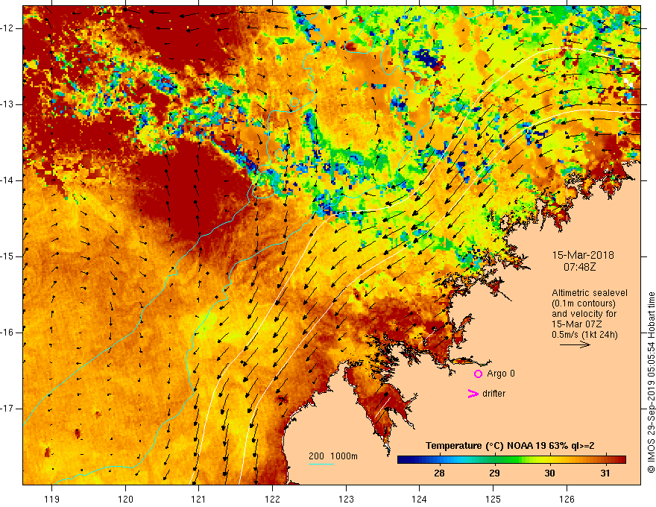Click the longitude axis label '123'
The width and height of the screenshot is (656, 507).
346,499
